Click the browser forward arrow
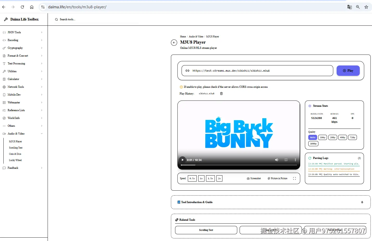 pos(13,7)
